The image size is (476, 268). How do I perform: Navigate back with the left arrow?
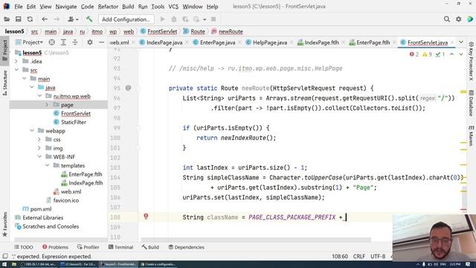click(45, 19)
